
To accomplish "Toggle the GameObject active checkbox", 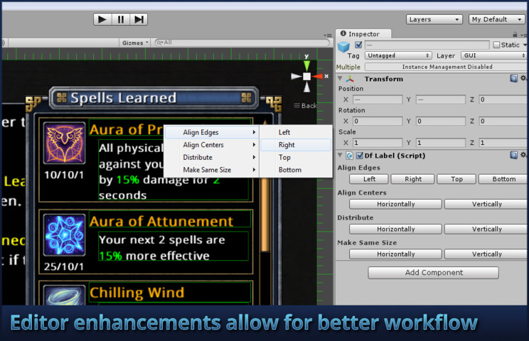I will 358,45.
